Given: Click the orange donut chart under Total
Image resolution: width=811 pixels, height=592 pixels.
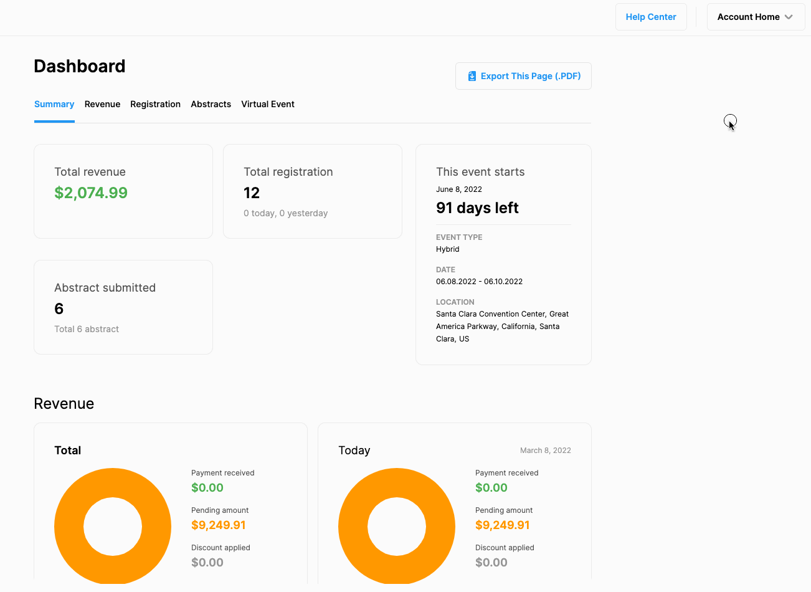Looking at the screenshot, I should point(67,527).
